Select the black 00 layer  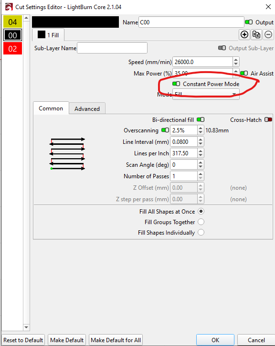pyautogui.click(x=12, y=35)
